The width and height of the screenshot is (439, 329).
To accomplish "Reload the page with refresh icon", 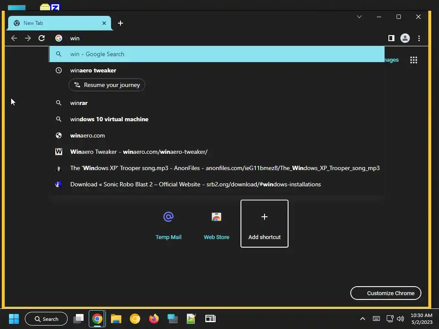I will [x=42, y=38].
